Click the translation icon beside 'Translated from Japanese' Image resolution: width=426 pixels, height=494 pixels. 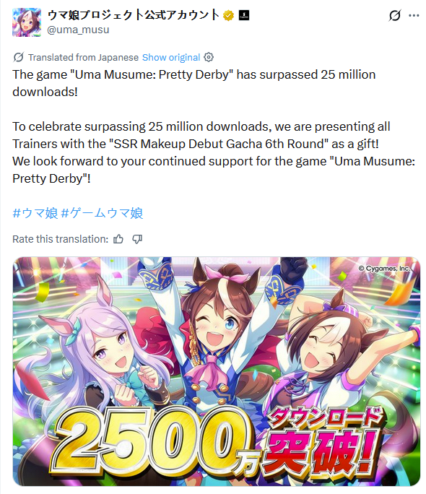19,57
